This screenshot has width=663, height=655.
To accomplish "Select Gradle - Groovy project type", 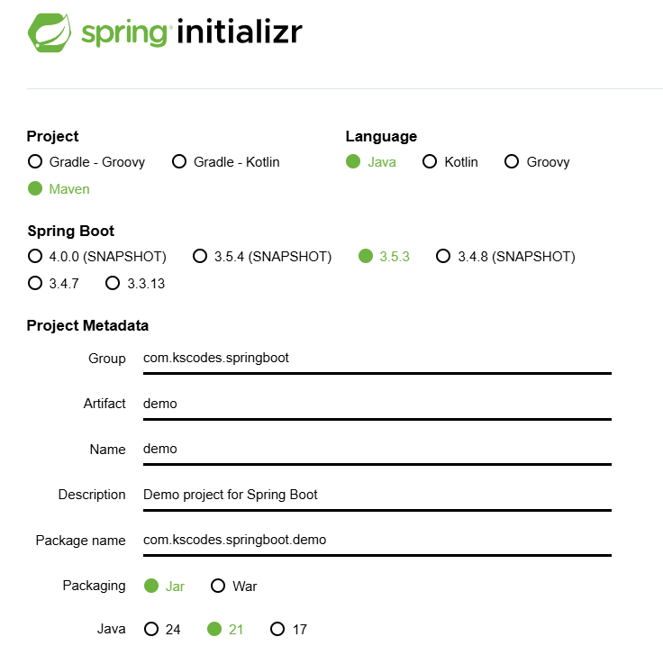I will [35, 162].
